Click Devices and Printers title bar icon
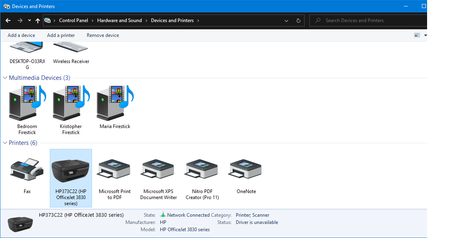Image resolution: width=452 pixels, height=238 pixels. tap(7, 6)
